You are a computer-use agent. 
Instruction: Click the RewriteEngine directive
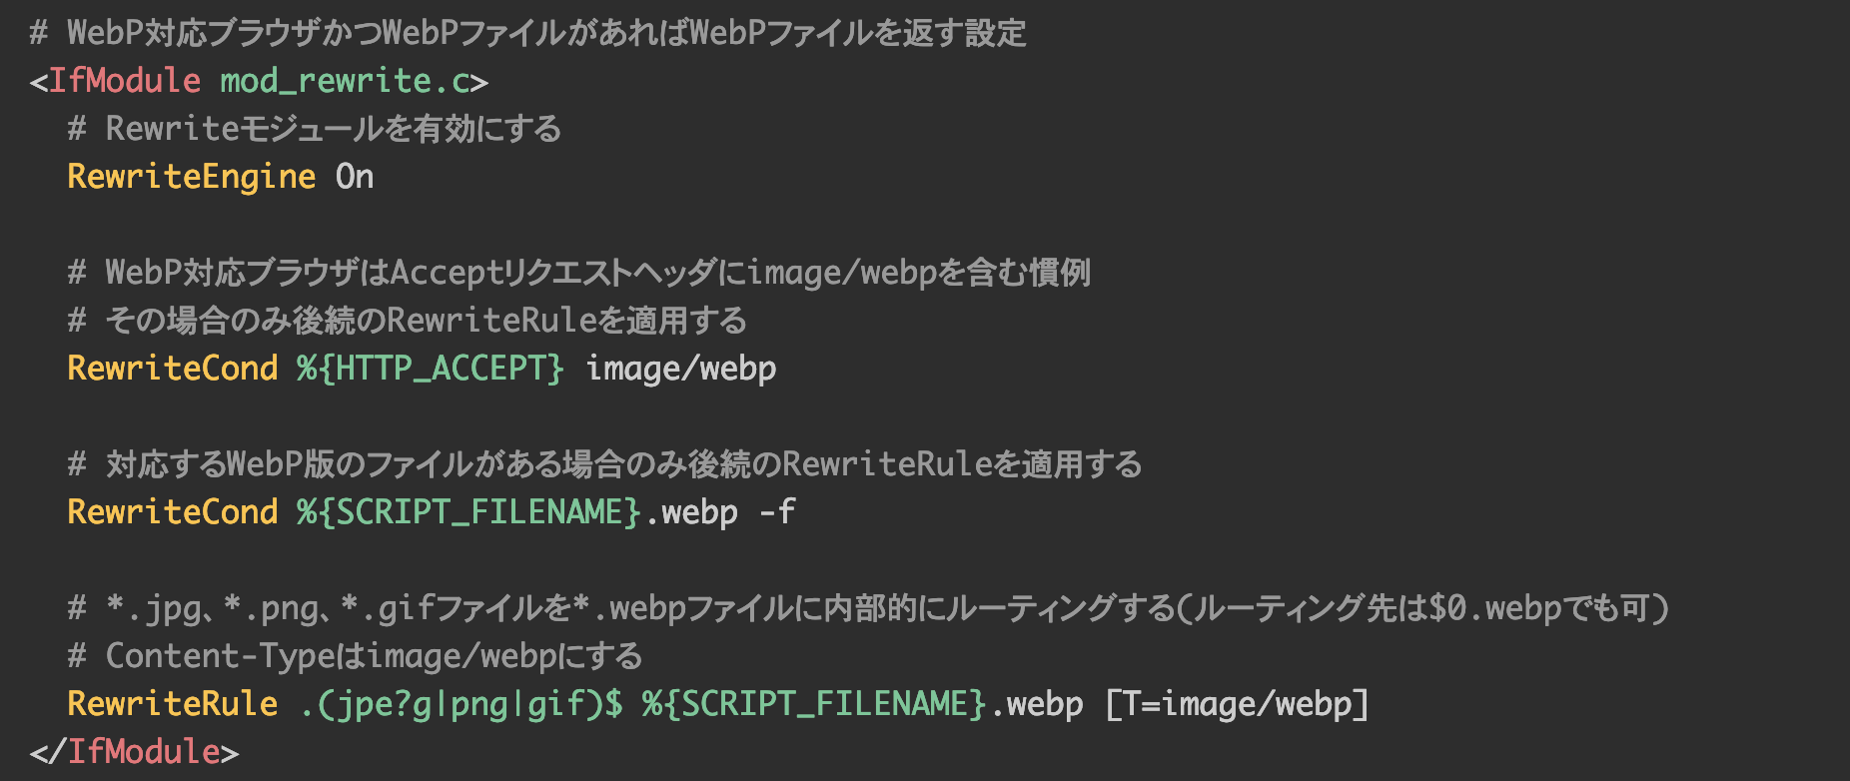[x=191, y=177]
